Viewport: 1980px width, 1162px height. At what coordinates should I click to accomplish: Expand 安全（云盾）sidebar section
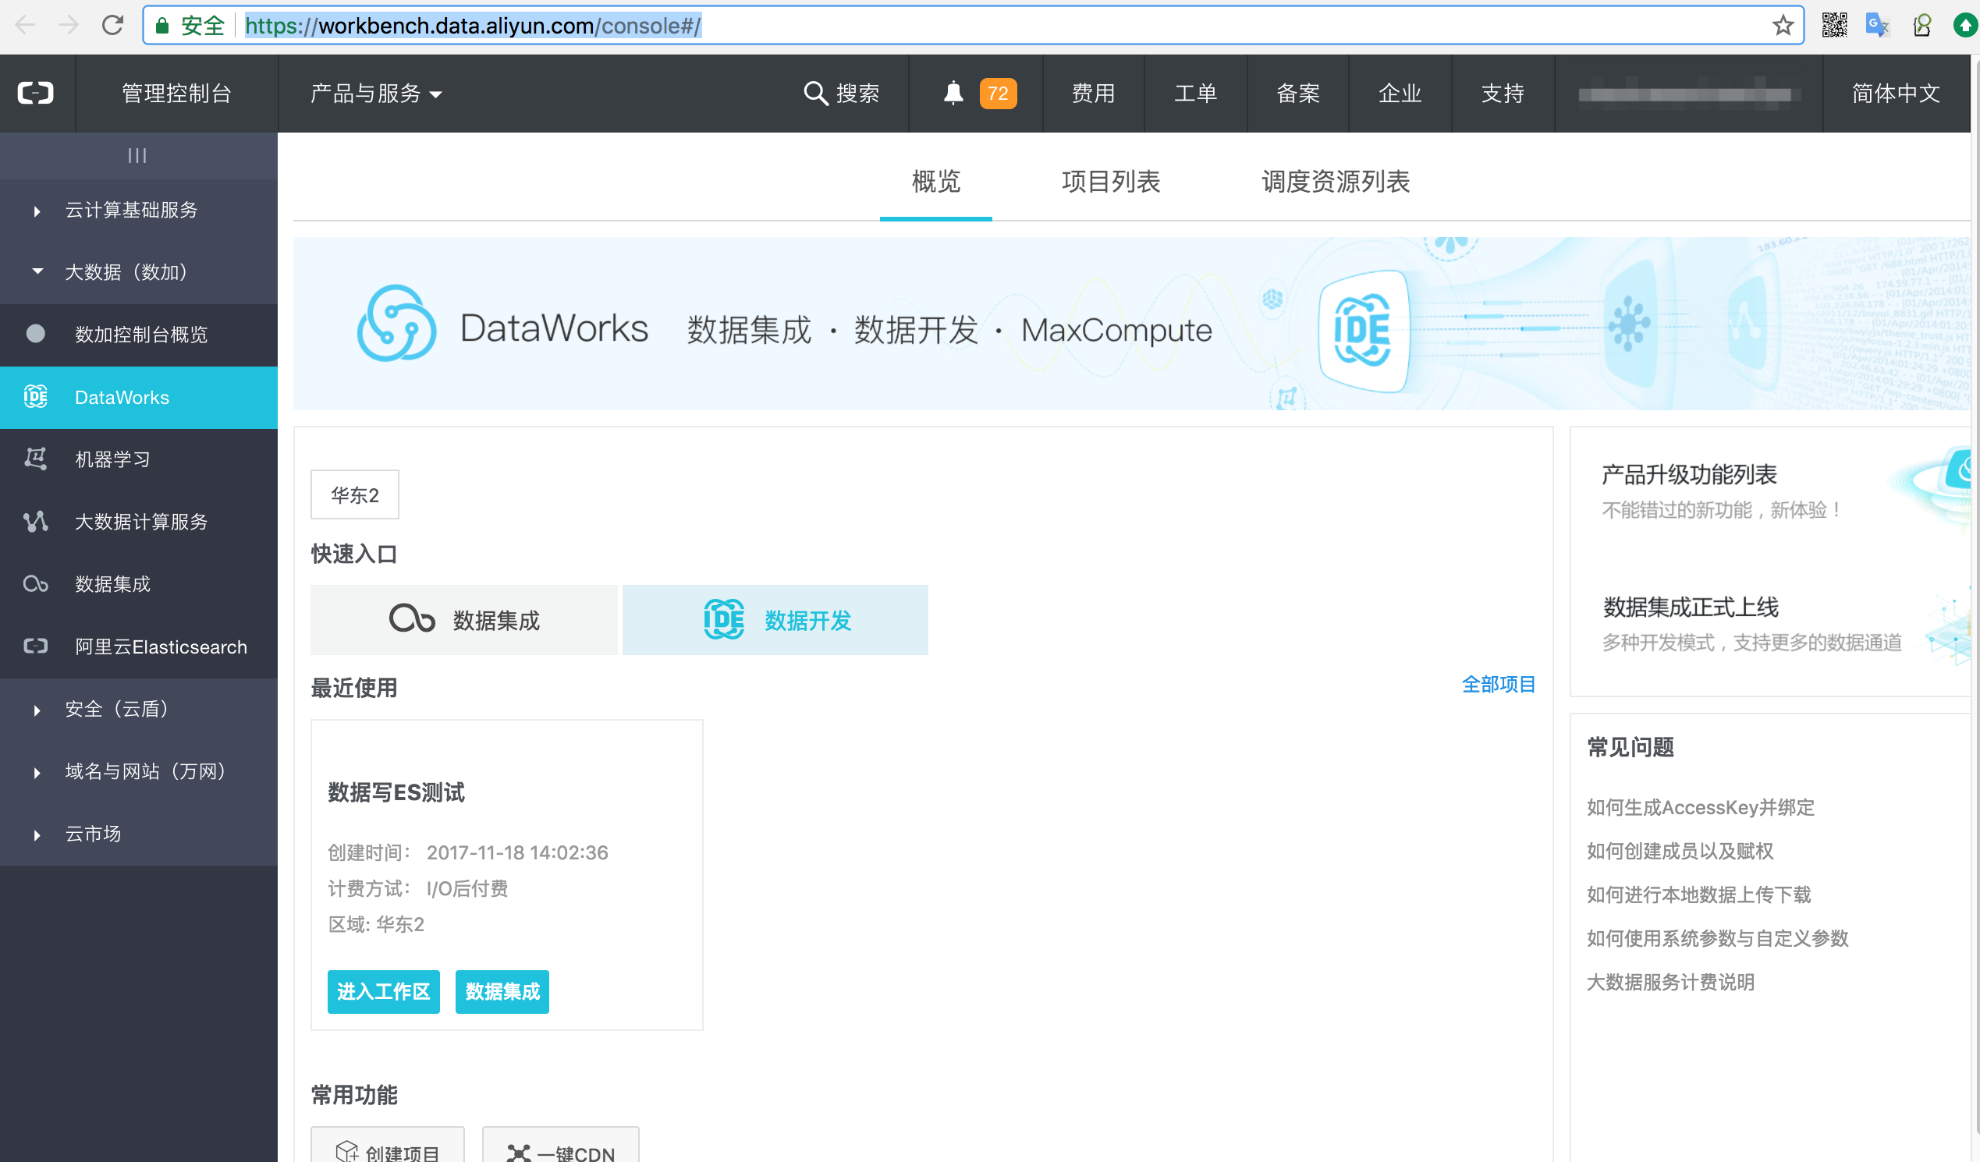pyautogui.click(x=139, y=709)
